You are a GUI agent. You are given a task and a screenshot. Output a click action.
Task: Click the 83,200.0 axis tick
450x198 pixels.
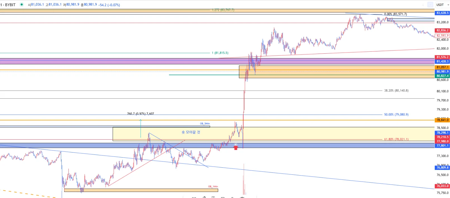point(442,22)
